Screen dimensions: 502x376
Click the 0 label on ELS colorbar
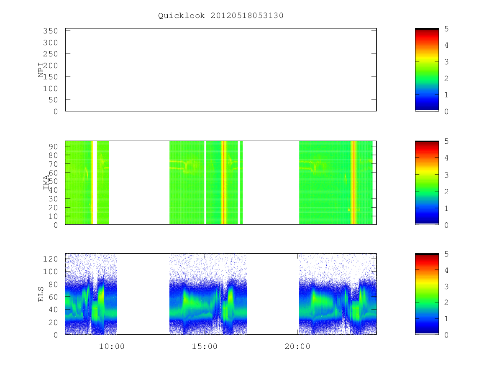click(447, 335)
